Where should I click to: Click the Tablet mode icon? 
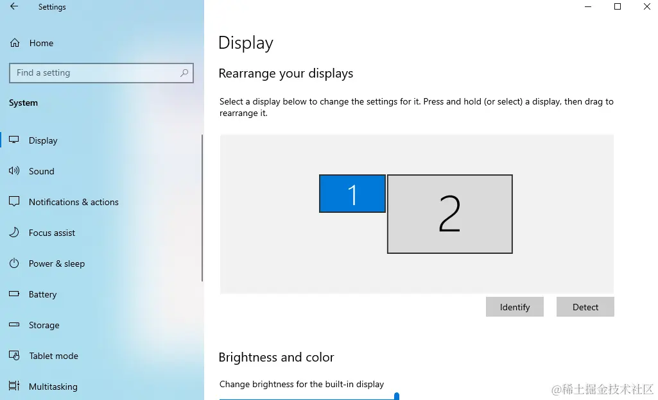click(x=14, y=355)
